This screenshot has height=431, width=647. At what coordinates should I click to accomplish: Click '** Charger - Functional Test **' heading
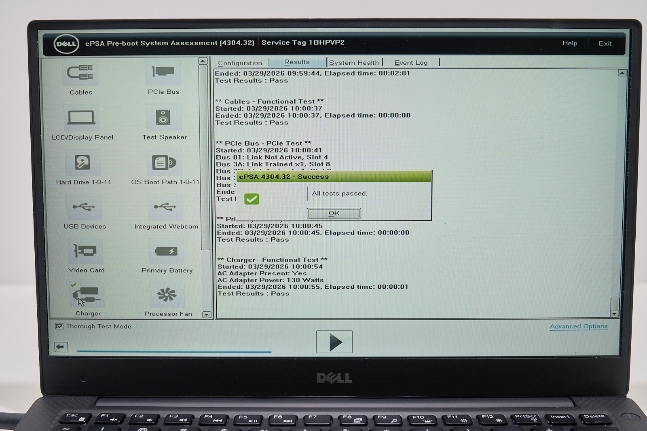point(272,260)
